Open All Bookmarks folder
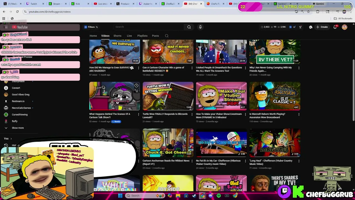Image resolution: width=355 pixels, height=200 pixels. pyautogui.click(x=343, y=19)
